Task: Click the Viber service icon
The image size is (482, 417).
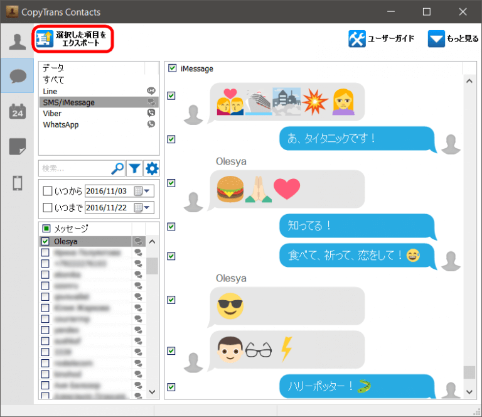Action: tap(151, 113)
